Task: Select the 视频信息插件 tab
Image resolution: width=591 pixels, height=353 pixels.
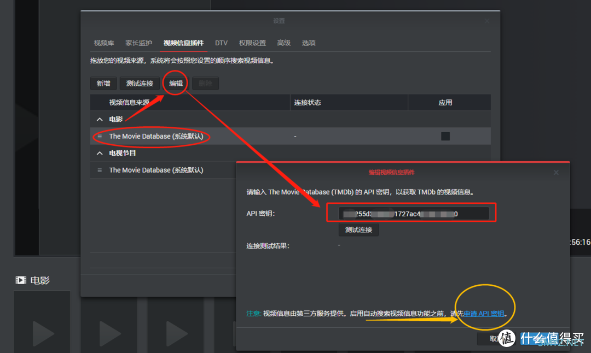Action: 183,43
